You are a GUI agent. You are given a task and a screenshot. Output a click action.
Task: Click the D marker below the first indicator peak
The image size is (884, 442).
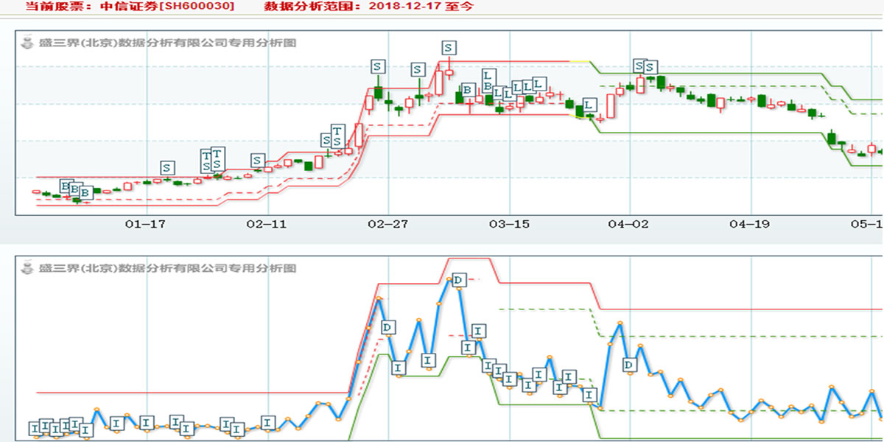click(388, 327)
